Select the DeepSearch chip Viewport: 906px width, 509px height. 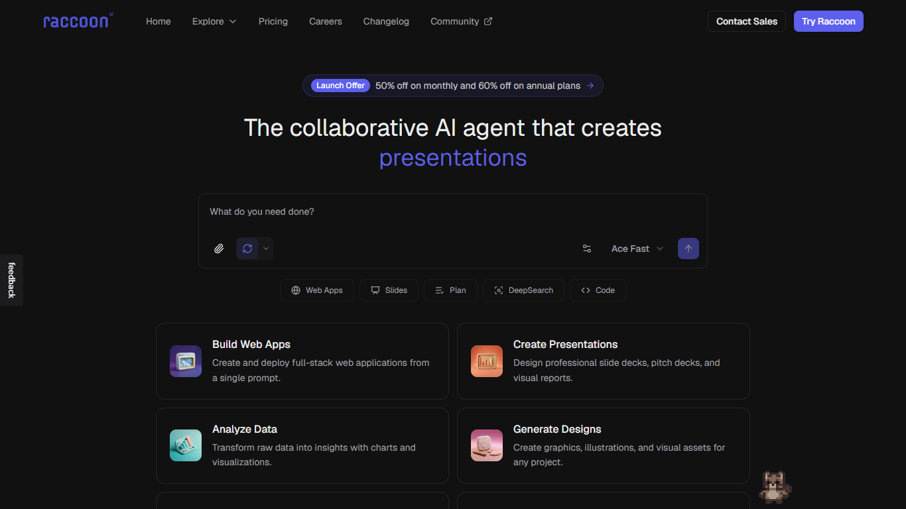click(524, 290)
